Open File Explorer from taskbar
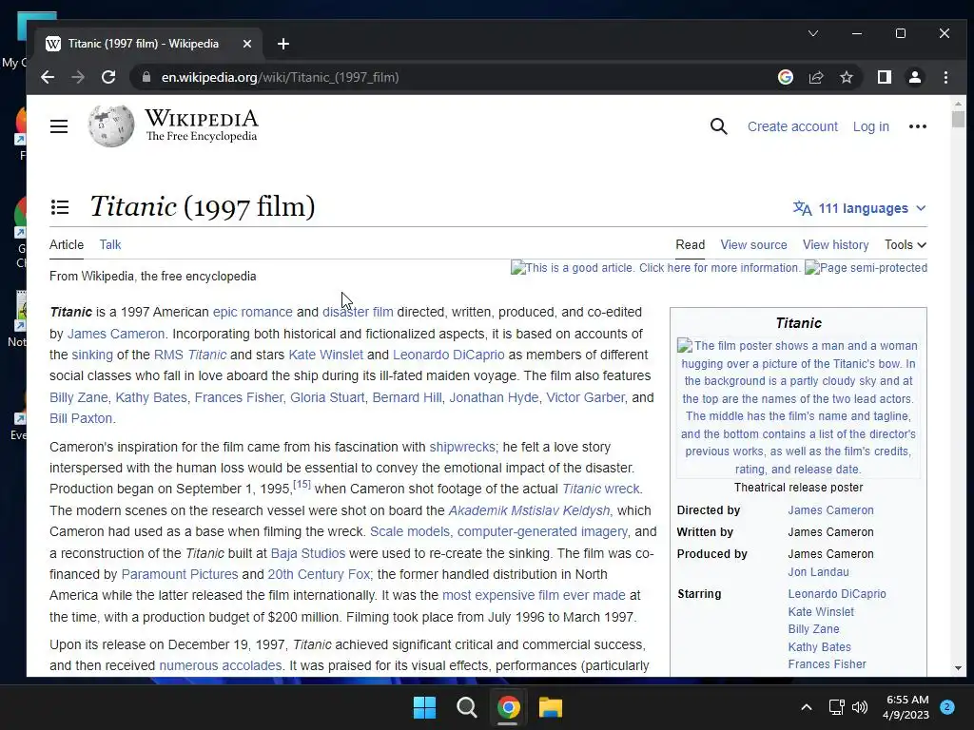 (551, 707)
